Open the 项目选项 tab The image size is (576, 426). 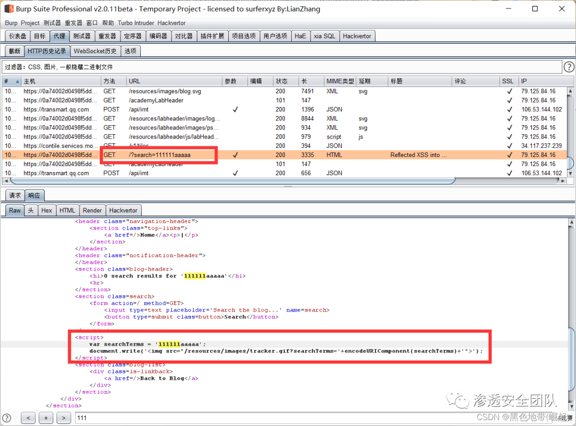(244, 36)
